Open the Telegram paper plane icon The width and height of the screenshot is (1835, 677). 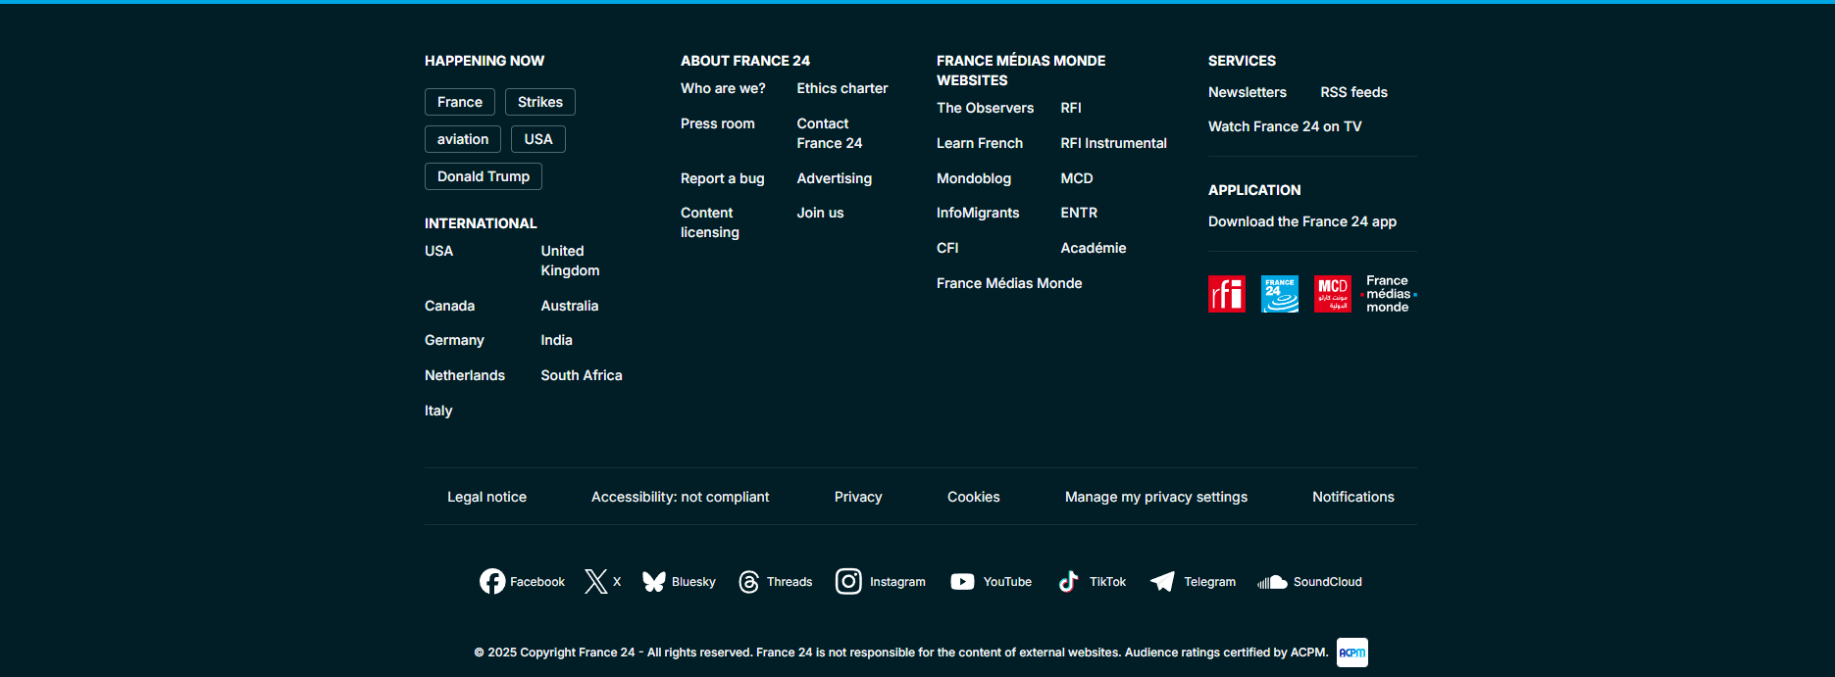point(1162,582)
